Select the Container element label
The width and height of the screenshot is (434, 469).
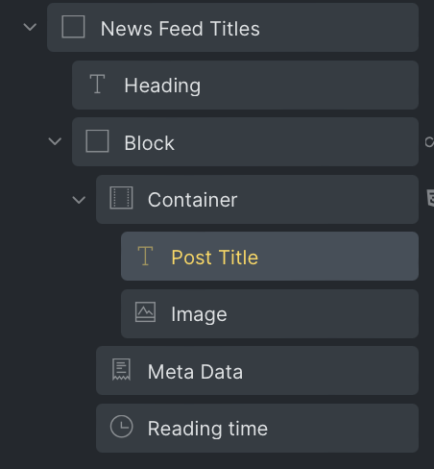click(x=192, y=200)
